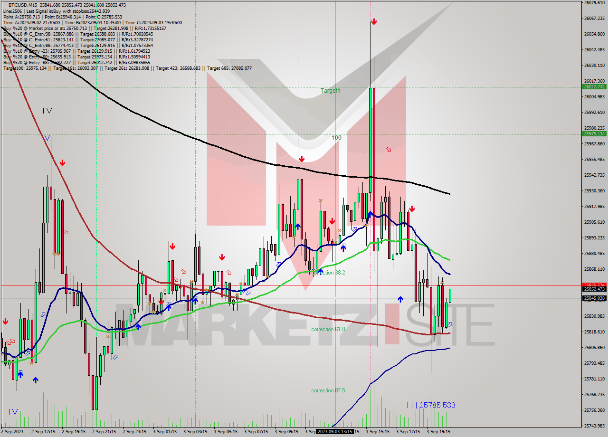Click the Time A:2023.09.02 21:30:00 line
The height and width of the screenshot is (437, 608).
pyautogui.click(x=93, y=22)
